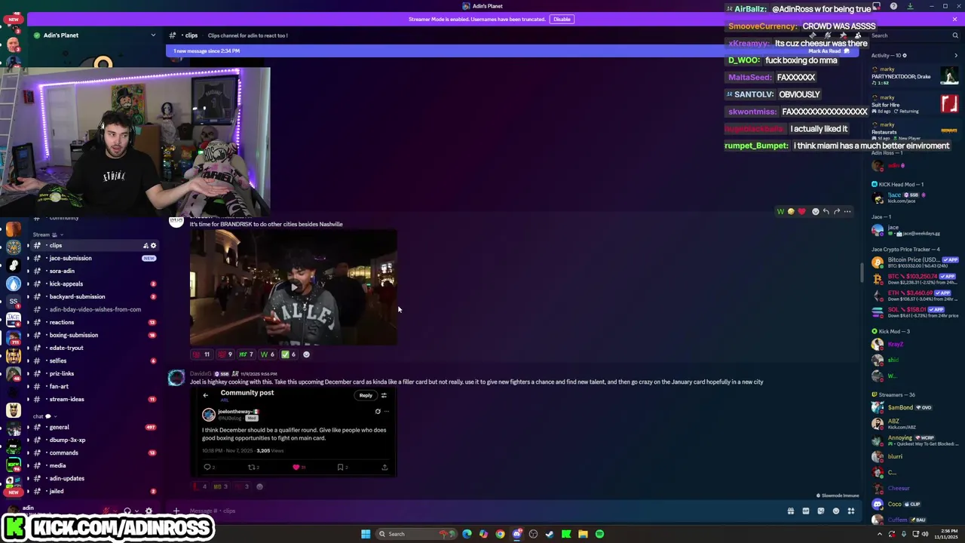Viewport: 965px width, 543px height.
Task: Toggle the reaction showing 9
Action: pos(225,354)
